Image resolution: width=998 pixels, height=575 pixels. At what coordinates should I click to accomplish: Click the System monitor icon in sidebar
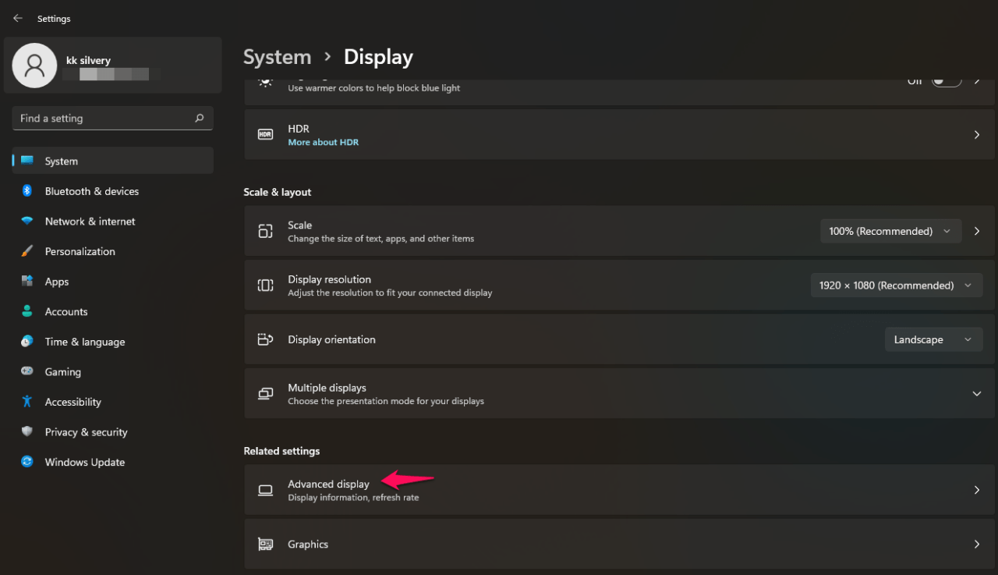pos(27,161)
